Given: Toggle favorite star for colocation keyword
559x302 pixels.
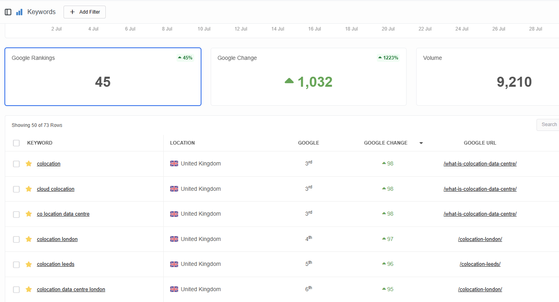Looking at the screenshot, I should click(29, 163).
